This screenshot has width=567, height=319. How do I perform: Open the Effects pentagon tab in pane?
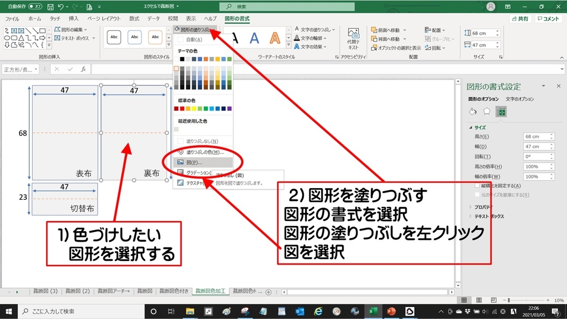(487, 112)
